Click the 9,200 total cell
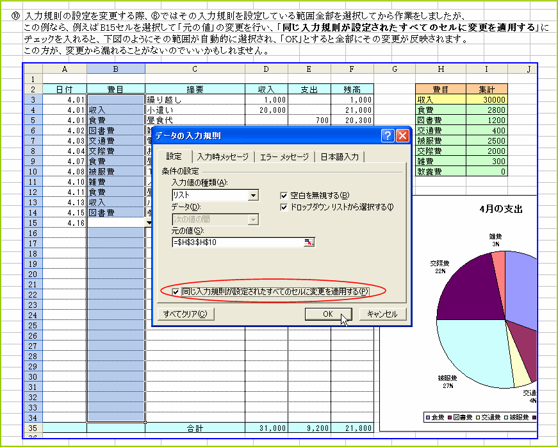 click(309, 428)
